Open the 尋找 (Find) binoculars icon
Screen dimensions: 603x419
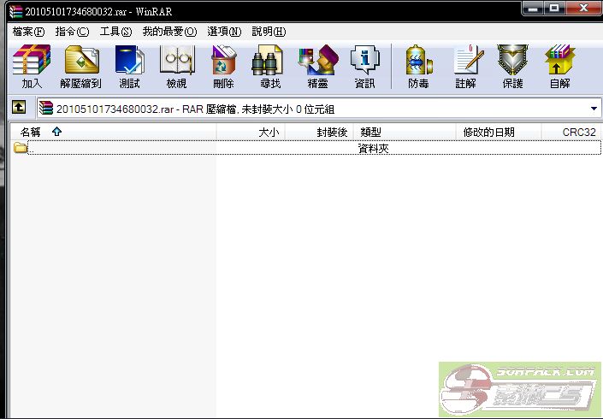[269, 67]
